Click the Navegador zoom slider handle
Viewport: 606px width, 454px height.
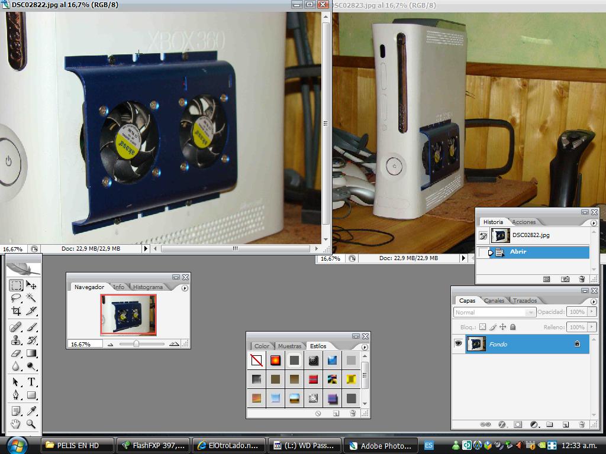[136, 343]
